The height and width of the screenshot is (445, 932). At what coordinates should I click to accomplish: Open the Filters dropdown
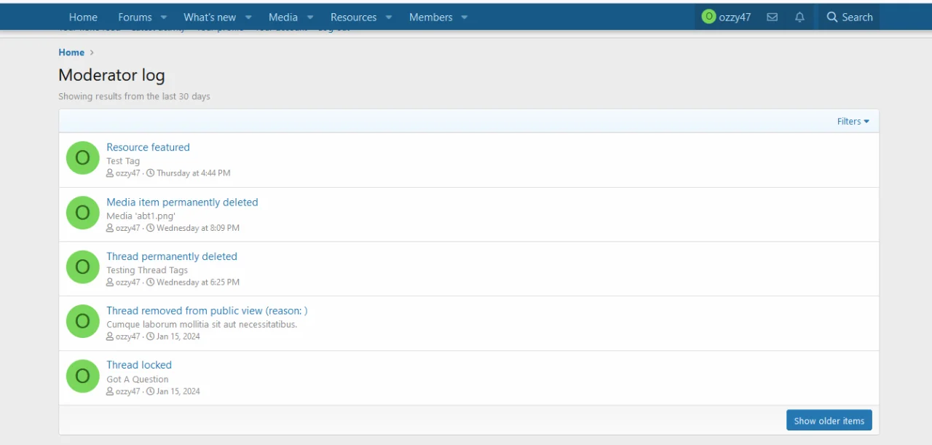(853, 122)
